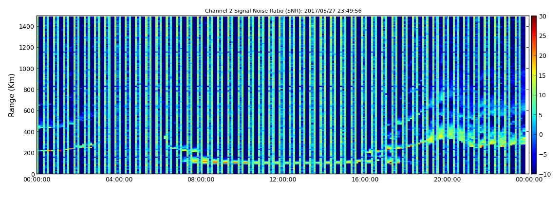This screenshot has height=198, width=560.
Task: Click the colorbar label −5
Action: coord(542,154)
